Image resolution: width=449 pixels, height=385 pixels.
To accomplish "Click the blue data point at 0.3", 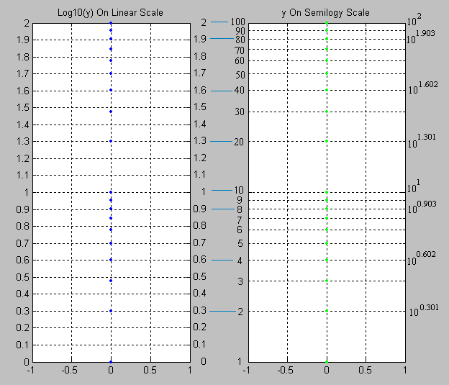I will 111,311.
